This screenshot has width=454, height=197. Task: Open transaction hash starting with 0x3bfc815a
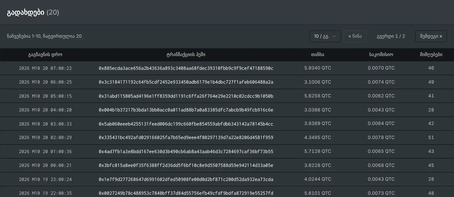186,165
